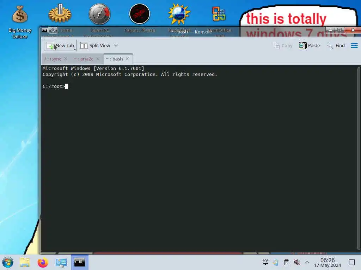Screen dimensions: 361x270
Task: Open the Start menu orb
Action: (x=8, y=262)
